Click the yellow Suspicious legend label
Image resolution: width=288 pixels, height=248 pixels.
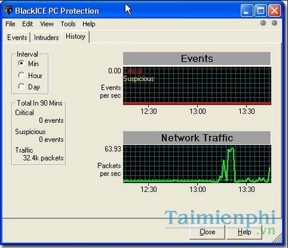[x=139, y=79]
